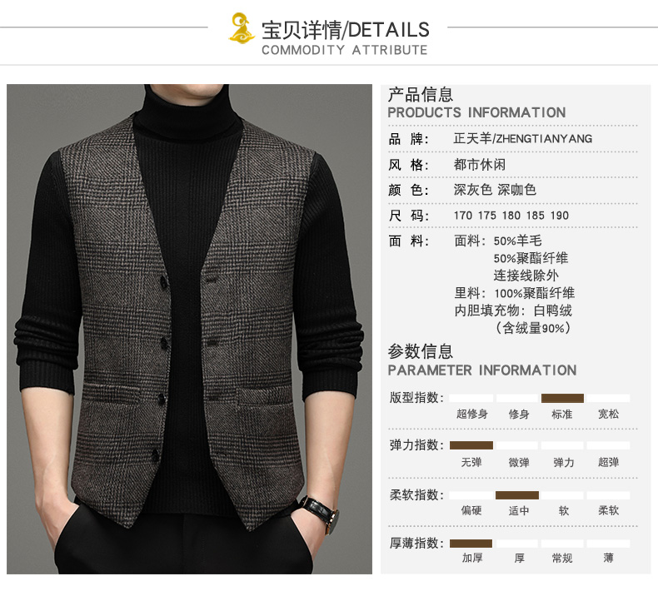The height and width of the screenshot is (596, 658).
Task: Click the 超弹 elasticity label
Action: (609, 462)
